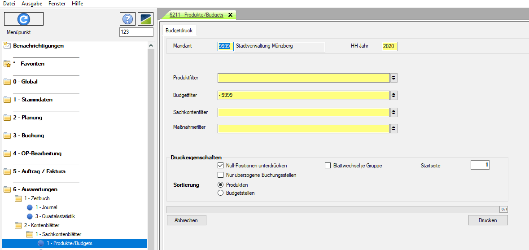Open the Produktfilter selection button
Screen dimensions: 529x250
[x=394, y=78]
